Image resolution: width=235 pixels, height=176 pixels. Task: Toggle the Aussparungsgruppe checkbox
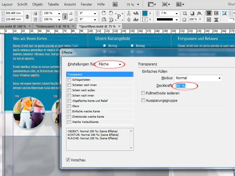pos(143,100)
